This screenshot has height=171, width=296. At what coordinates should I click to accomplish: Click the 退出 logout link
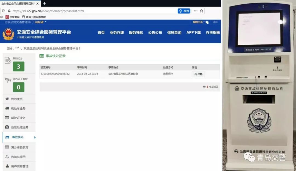215,22
